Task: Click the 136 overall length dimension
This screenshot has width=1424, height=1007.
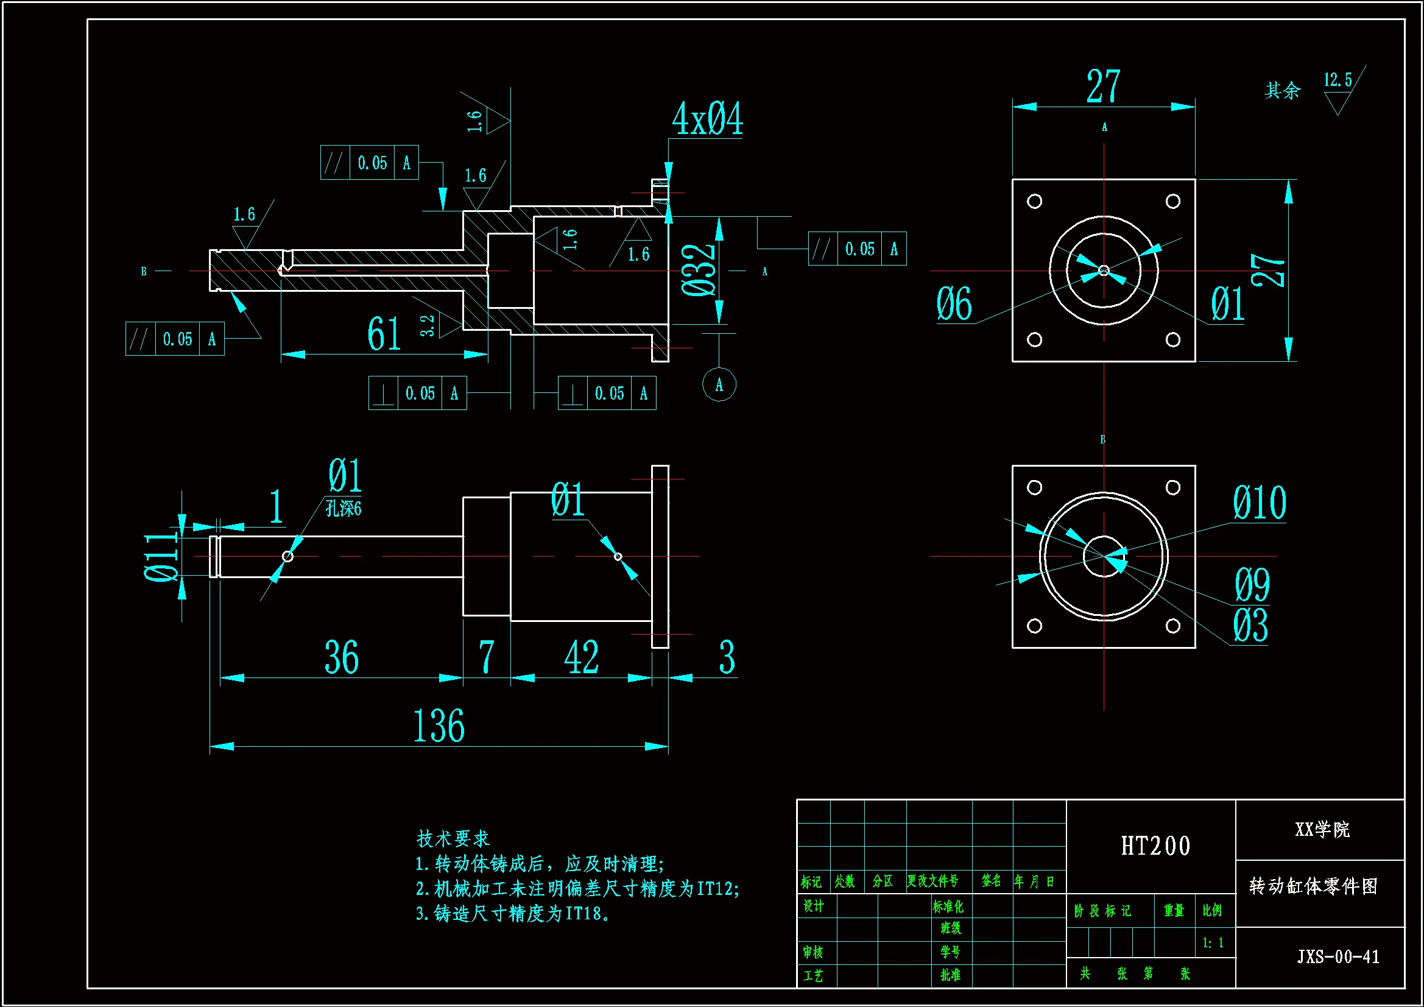Action: tap(439, 726)
